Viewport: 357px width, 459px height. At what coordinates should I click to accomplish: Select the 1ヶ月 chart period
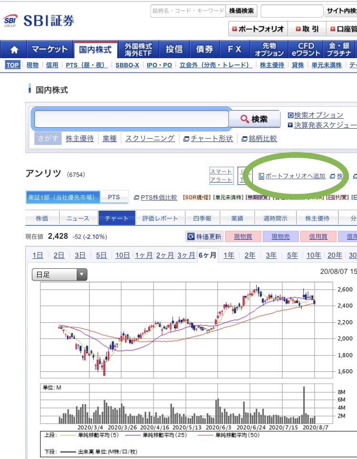click(x=143, y=255)
